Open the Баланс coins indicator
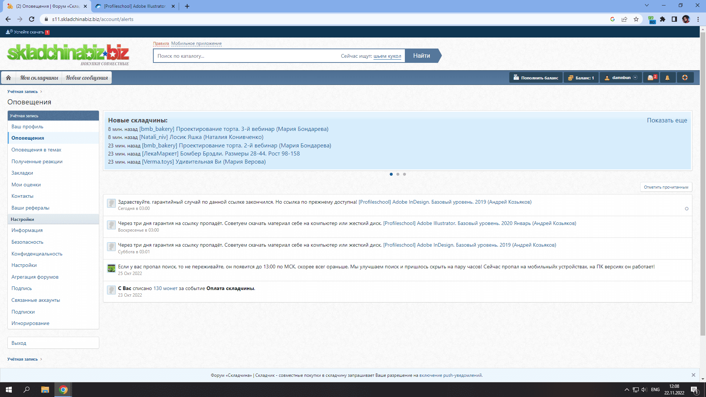 coord(581,78)
